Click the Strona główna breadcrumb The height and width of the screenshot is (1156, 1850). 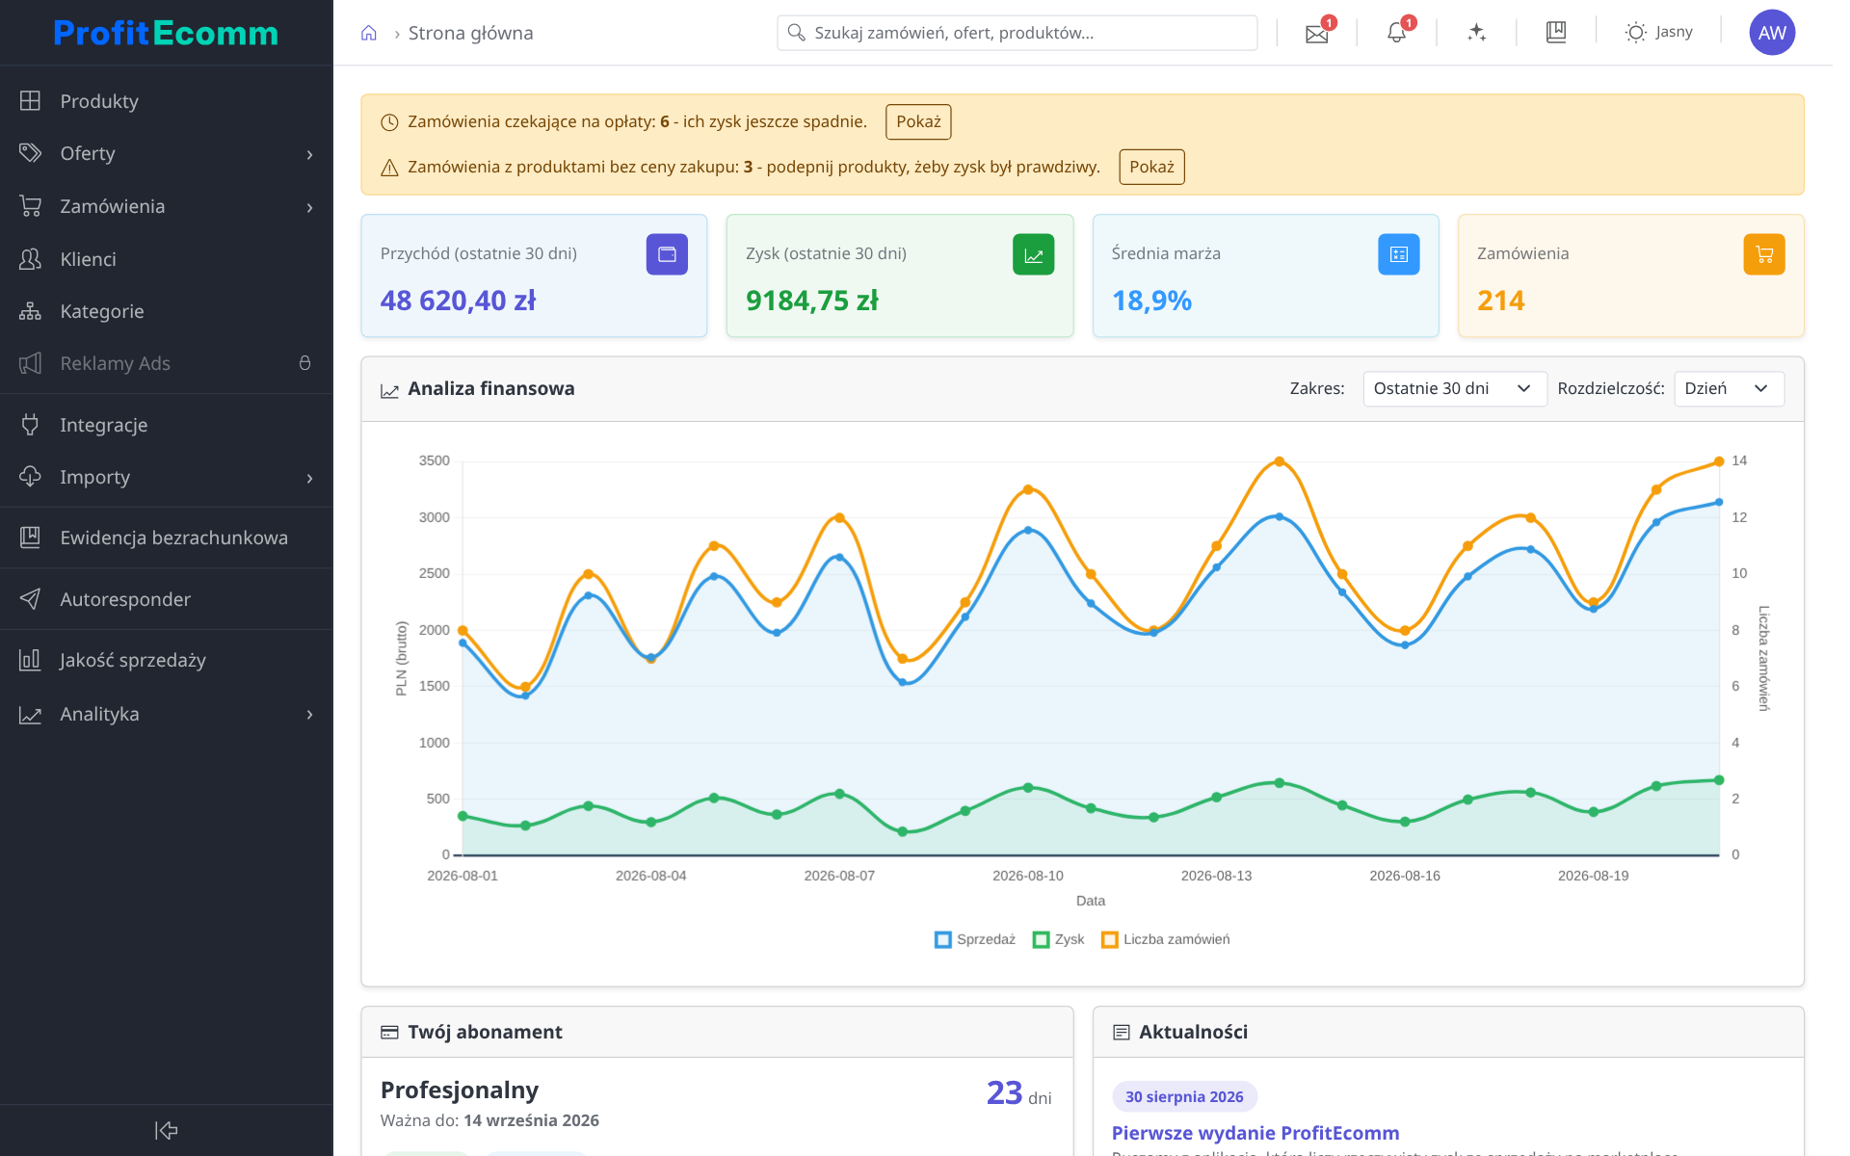[470, 33]
